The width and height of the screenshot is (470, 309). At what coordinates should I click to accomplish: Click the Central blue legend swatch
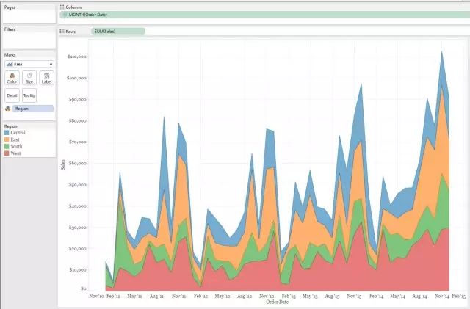[7, 132]
